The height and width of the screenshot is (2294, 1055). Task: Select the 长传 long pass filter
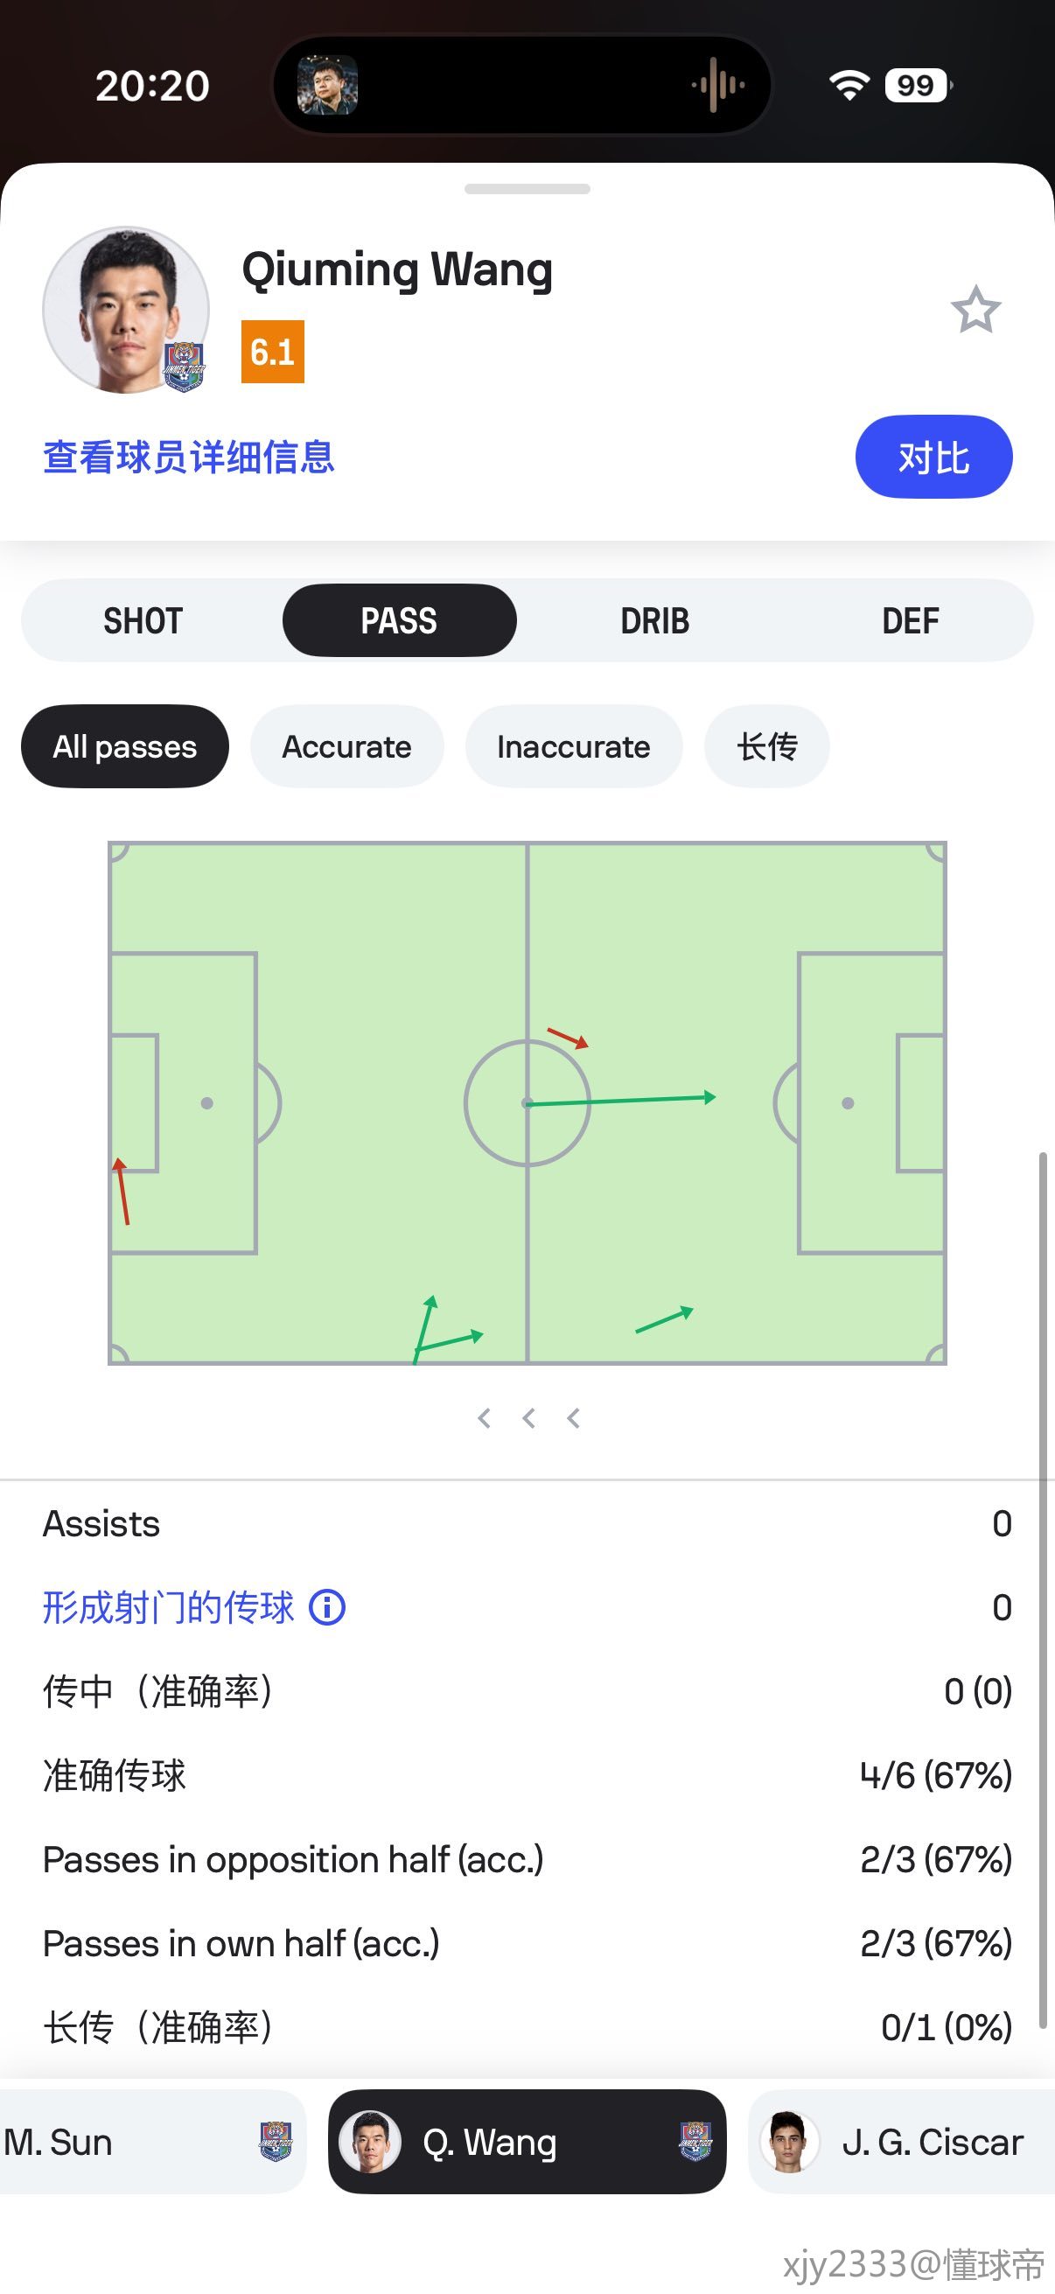[766, 746]
